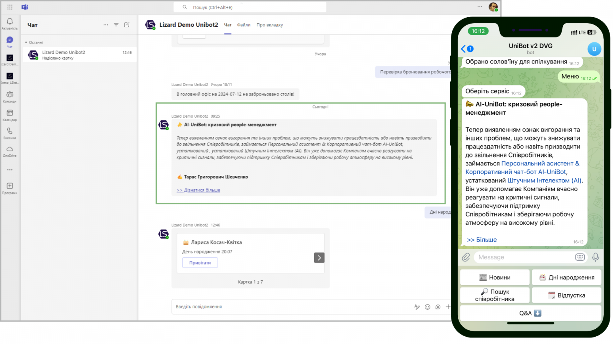Image resolution: width=613 pixels, height=344 pixels.
Task: Show next birthday card with arrow
Action: pos(319,258)
